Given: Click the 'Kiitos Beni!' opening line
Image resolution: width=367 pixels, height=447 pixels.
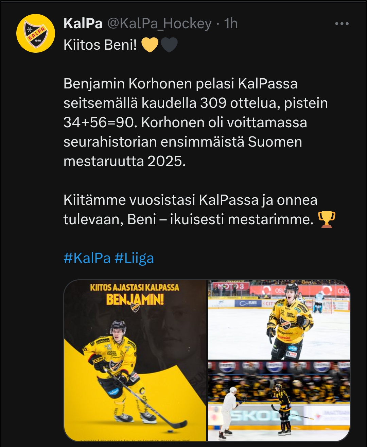Looking at the screenshot, I should click(x=100, y=45).
